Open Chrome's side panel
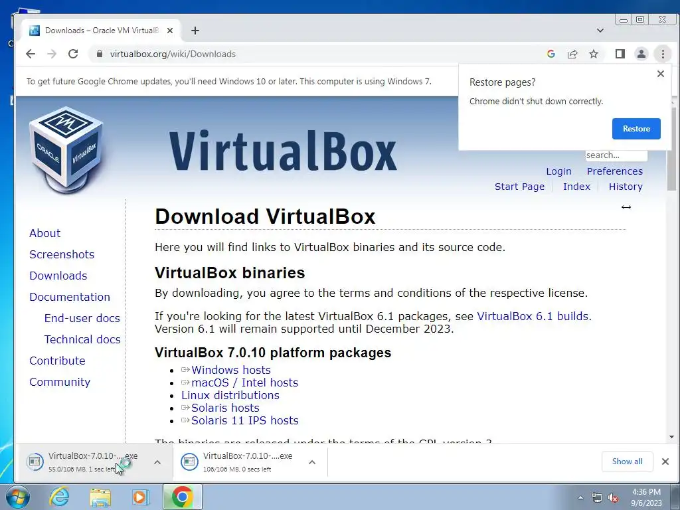Image resolution: width=680 pixels, height=510 pixels. [x=620, y=54]
